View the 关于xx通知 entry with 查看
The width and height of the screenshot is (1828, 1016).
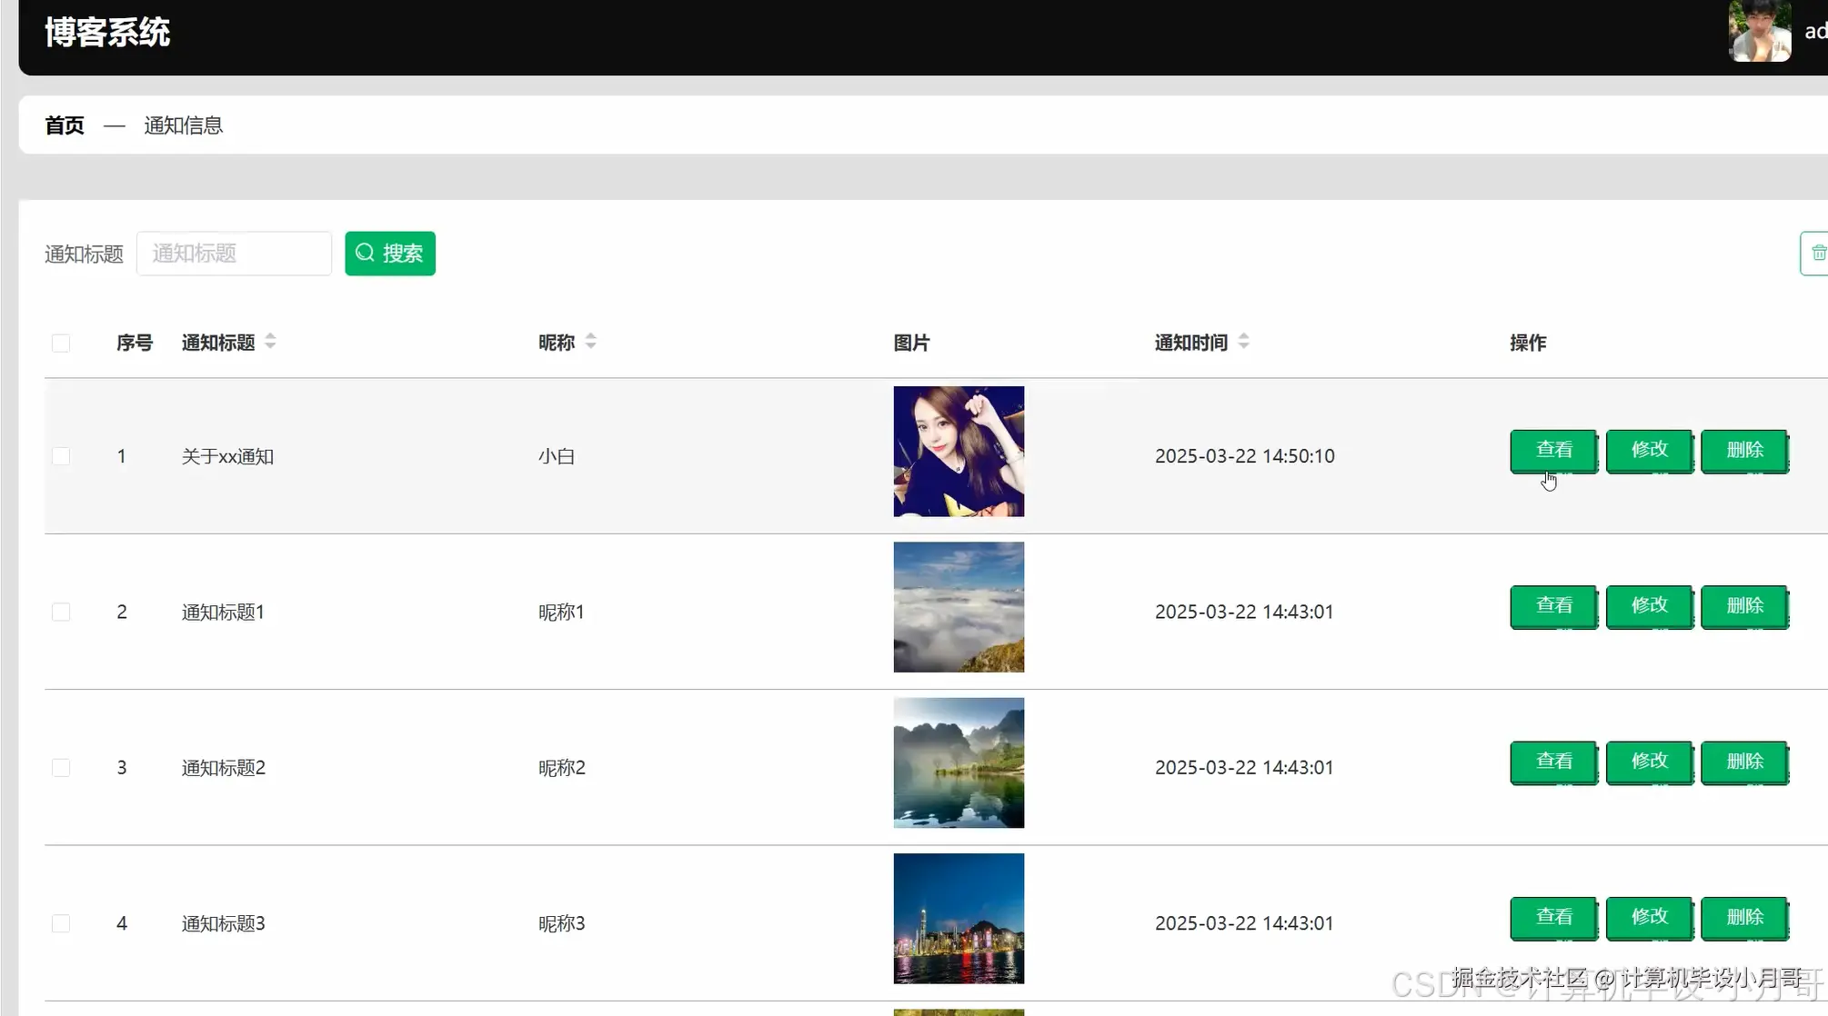tap(1553, 450)
